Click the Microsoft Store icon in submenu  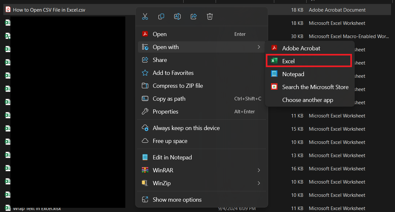pos(274,87)
